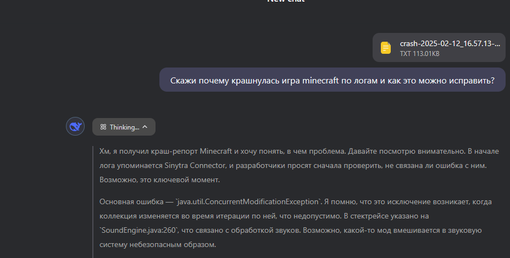Click the sentence 'Возможно, это ключевой момент.'
Screen dimensions: 510x258
pyautogui.click(x=160, y=180)
